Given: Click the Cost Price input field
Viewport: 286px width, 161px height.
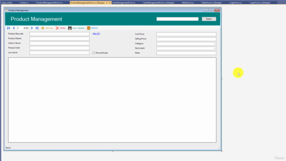Looking at the screenshot, I should [x=186, y=34].
